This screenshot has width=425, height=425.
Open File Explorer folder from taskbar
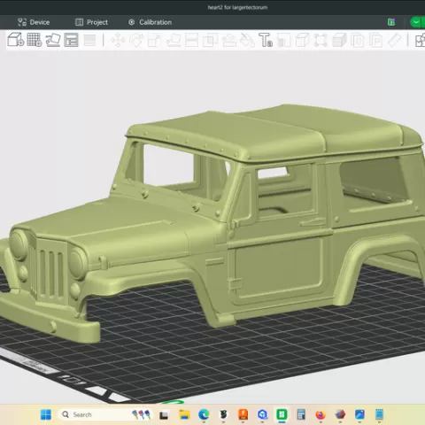(x=184, y=414)
